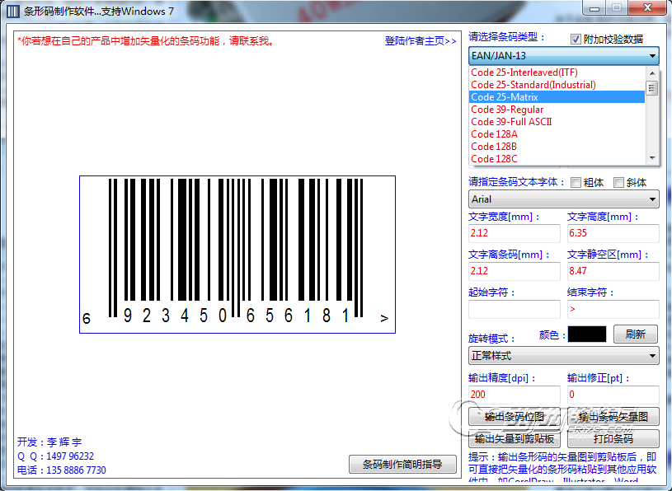This screenshot has height=491, width=672.
Task: Open the EAN/JAN-13 barcode type dropdown
Action: (x=563, y=56)
